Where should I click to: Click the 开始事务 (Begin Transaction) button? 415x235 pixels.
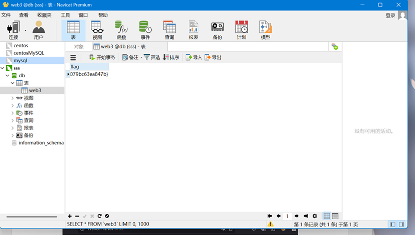pos(102,58)
